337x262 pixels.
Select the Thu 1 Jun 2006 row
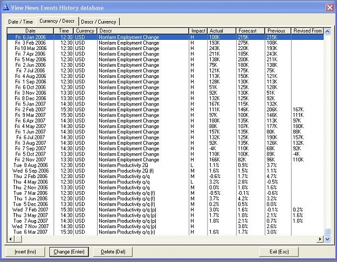(166, 199)
